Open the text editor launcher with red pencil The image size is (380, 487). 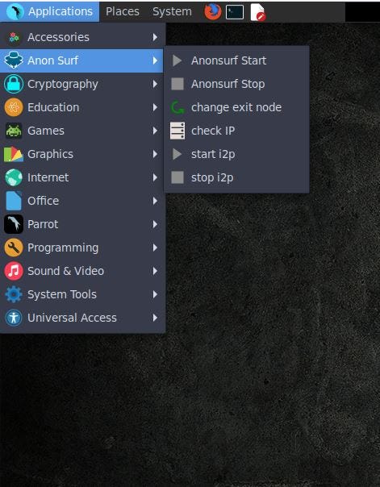coord(258,12)
